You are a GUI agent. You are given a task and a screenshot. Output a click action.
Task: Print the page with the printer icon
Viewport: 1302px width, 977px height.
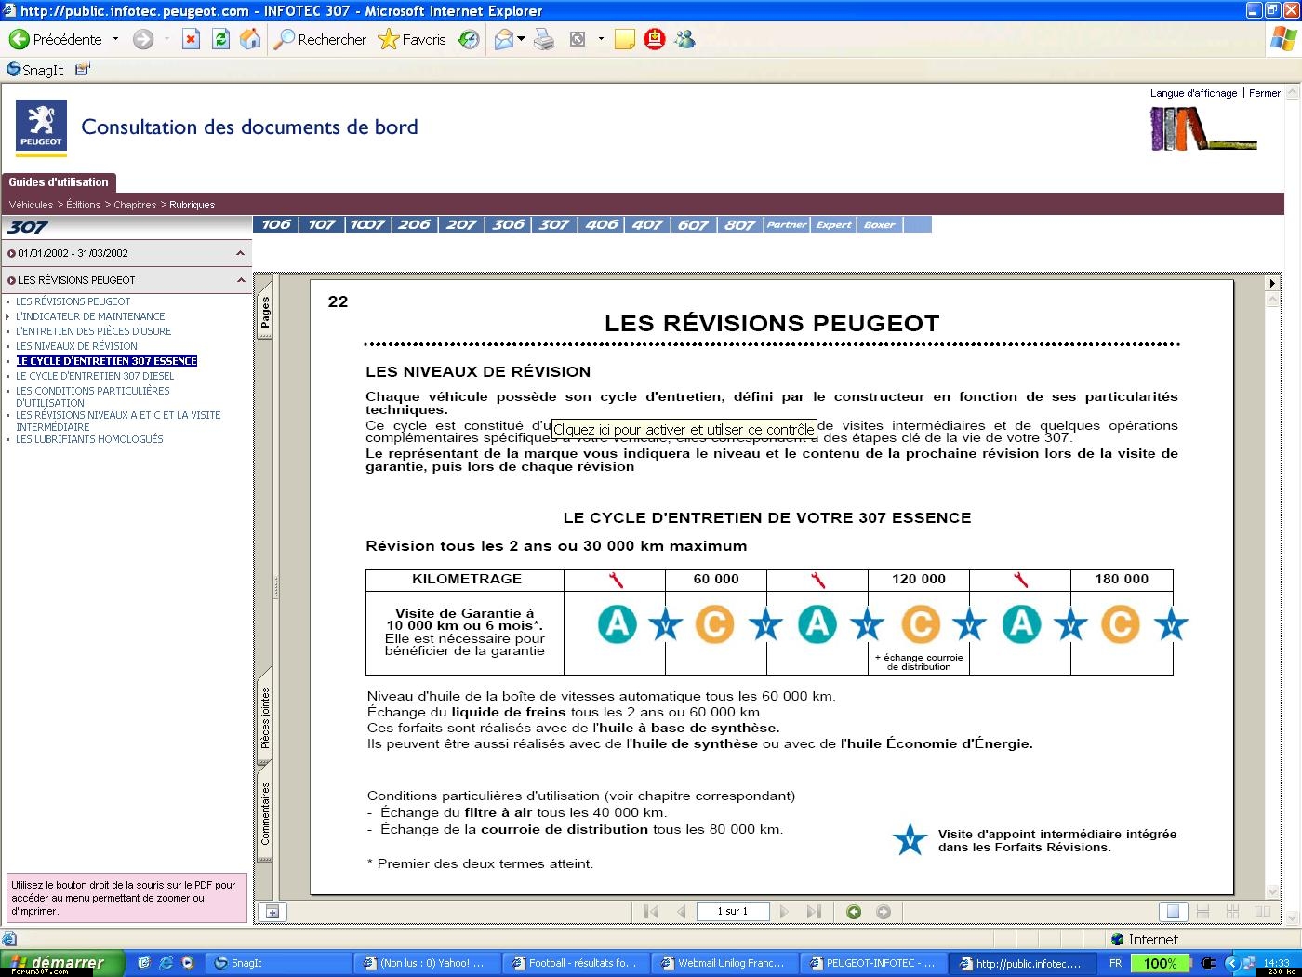545,39
